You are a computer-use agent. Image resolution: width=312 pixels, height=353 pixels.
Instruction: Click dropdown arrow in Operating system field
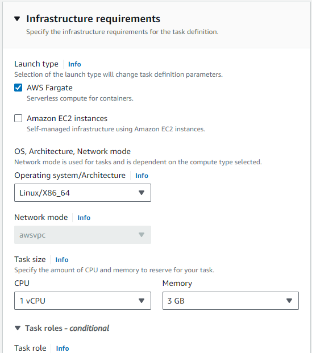[142, 193]
